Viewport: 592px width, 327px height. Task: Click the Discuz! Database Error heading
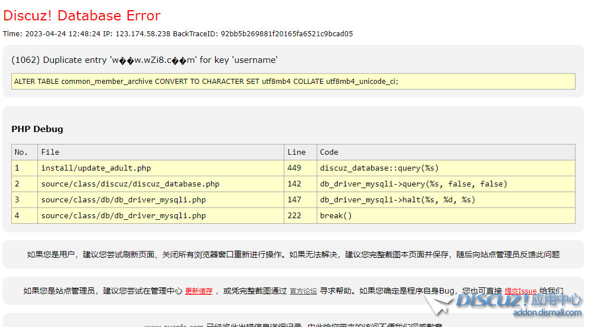[82, 15]
